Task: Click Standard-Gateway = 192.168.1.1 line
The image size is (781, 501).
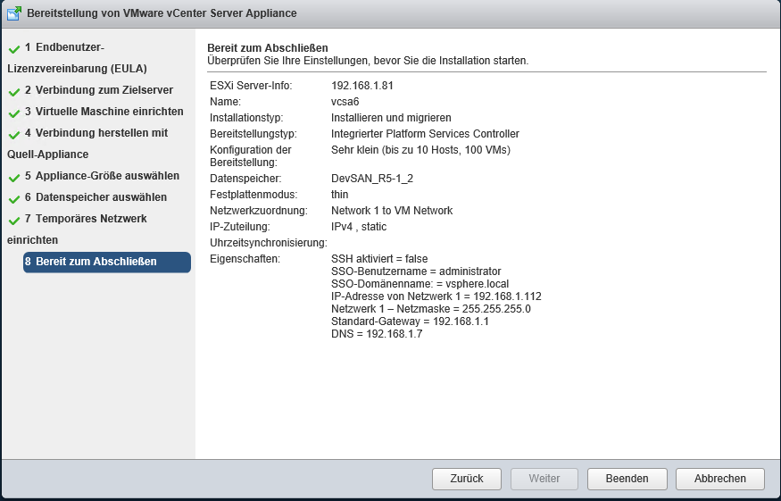Action: click(410, 321)
